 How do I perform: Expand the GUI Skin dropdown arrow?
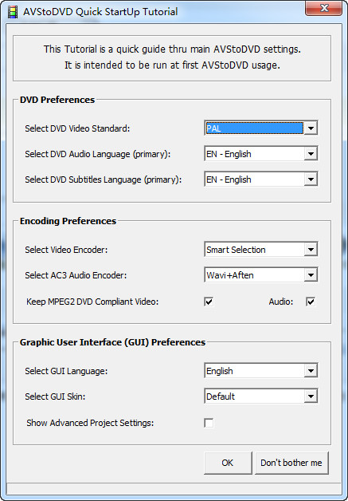point(311,396)
